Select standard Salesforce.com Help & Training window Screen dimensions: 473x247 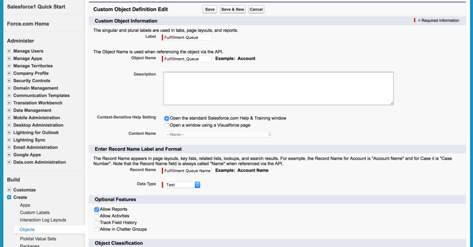click(166, 118)
